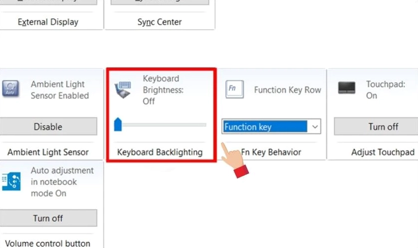Viewport: 418px width, 248px height.
Task: Turn off the Touchpad
Action: [x=383, y=126]
